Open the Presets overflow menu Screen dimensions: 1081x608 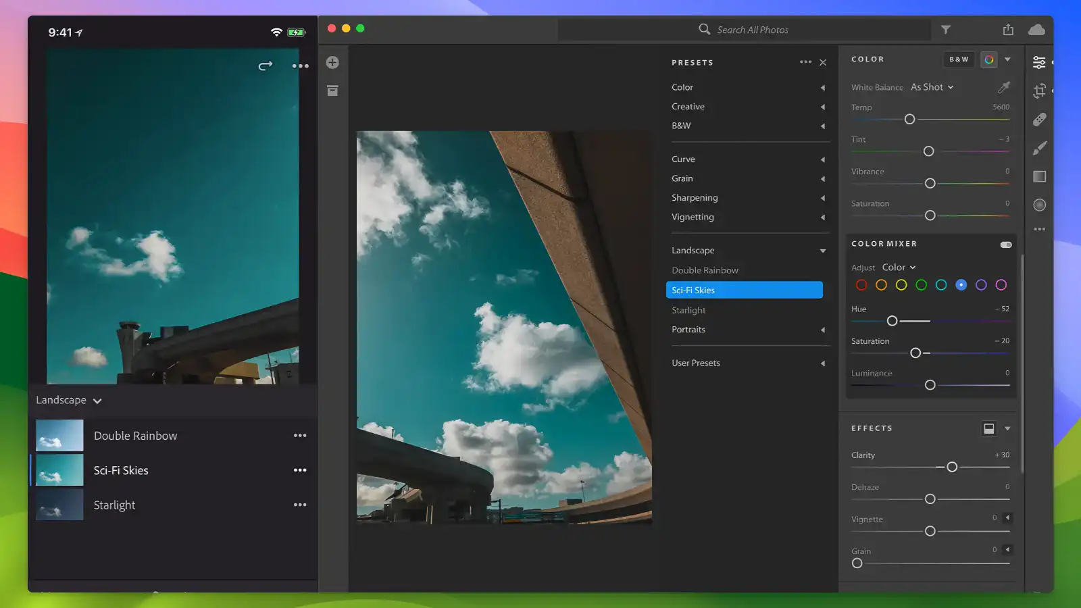805,62
